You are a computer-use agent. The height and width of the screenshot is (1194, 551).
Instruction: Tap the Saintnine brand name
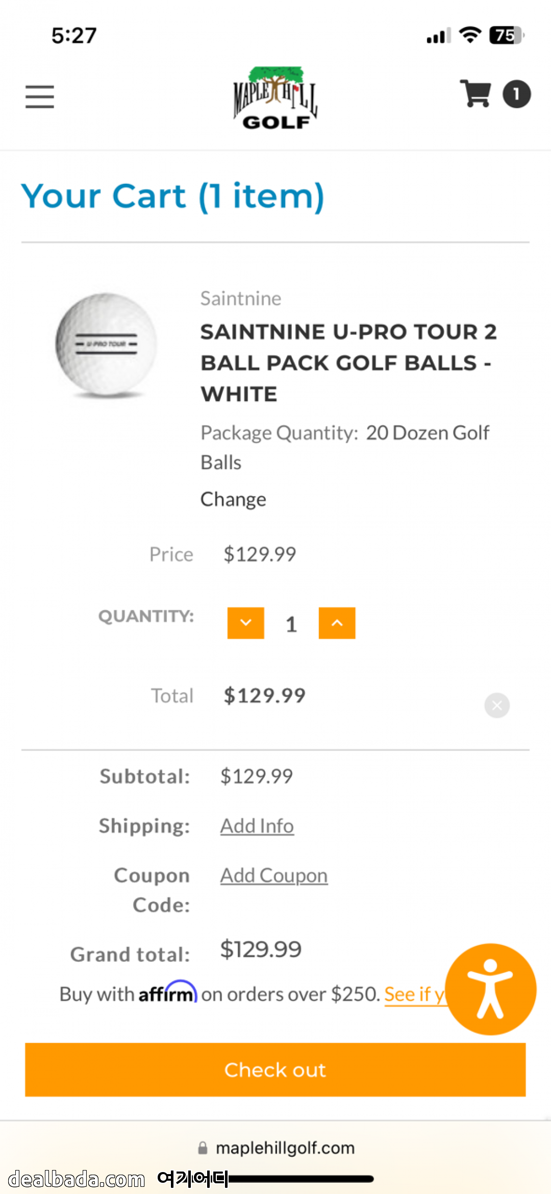tap(240, 299)
